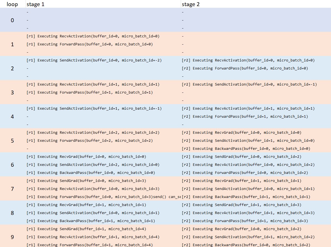The width and height of the screenshot is (331, 247).
Task: Select loop number 8 cell
Action: pyautogui.click(x=12, y=213)
